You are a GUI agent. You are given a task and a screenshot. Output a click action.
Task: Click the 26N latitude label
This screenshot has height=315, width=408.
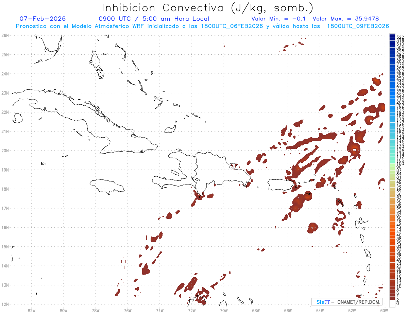(x=5, y=35)
